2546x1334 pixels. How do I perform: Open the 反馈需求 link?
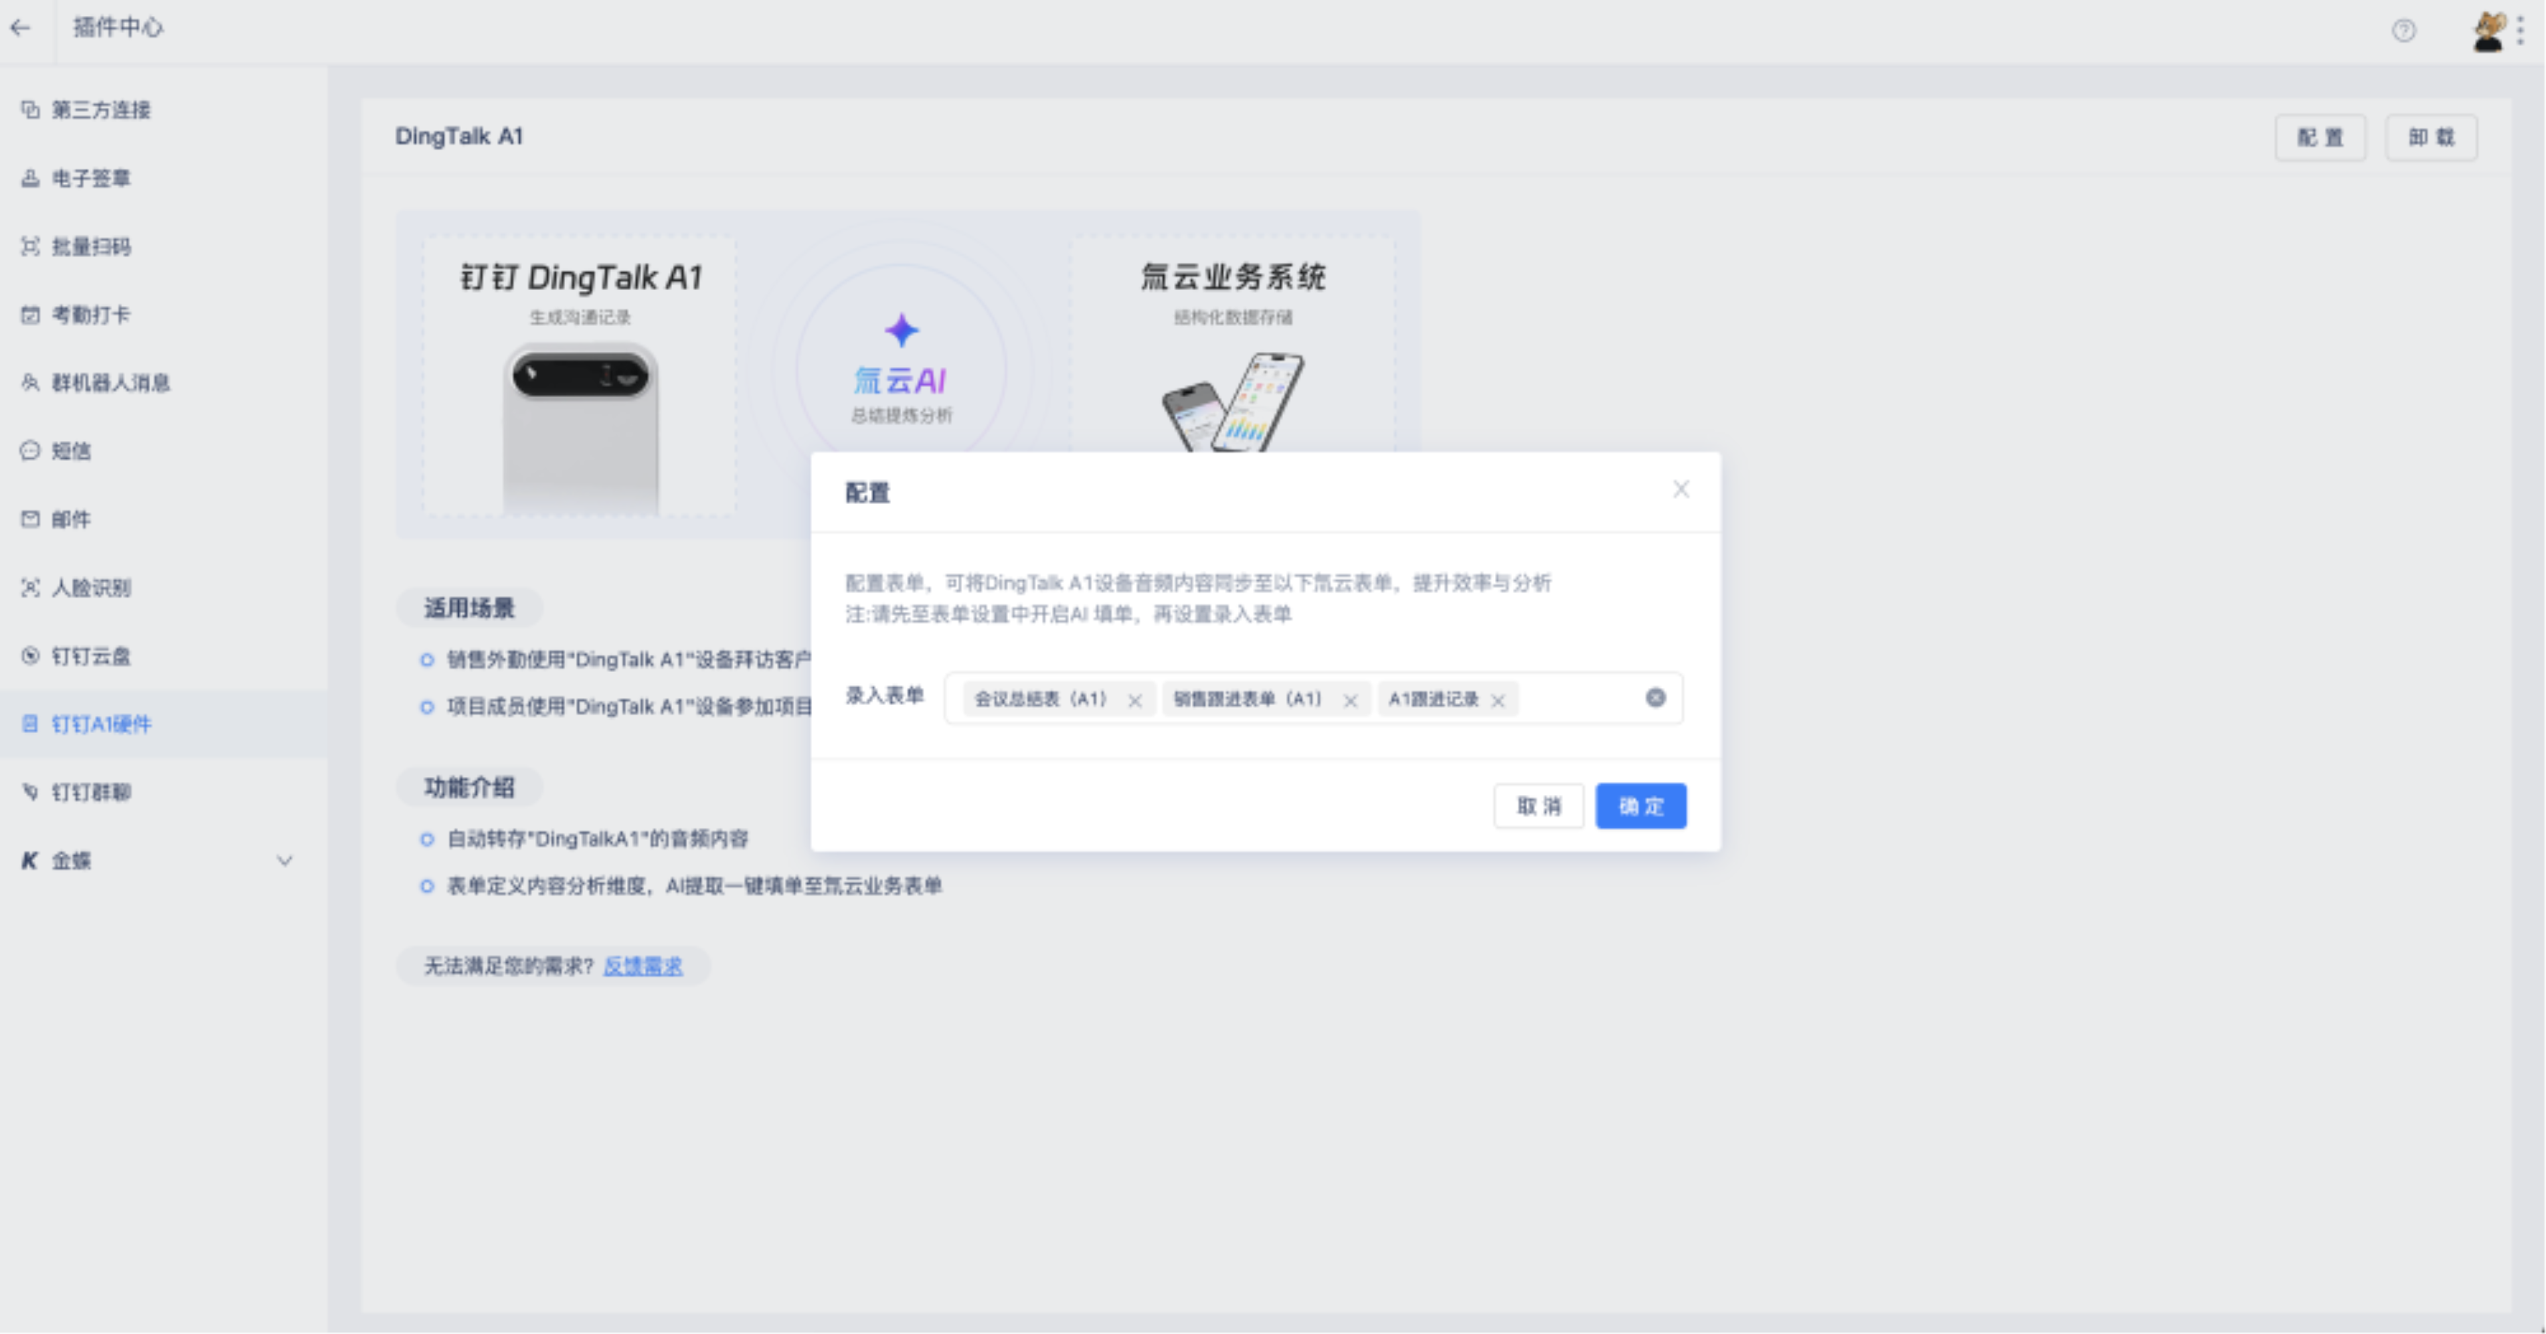(x=642, y=966)
